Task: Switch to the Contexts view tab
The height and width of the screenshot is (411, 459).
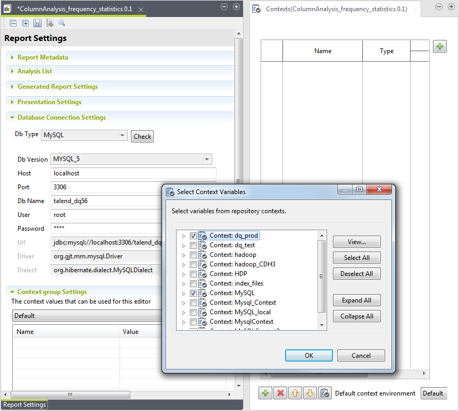Action: pyautogui.click(x=336, y=9)
